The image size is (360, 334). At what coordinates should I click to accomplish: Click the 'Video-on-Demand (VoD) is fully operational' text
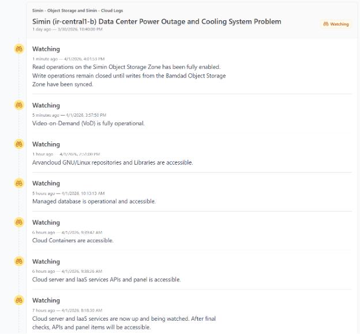88,123
